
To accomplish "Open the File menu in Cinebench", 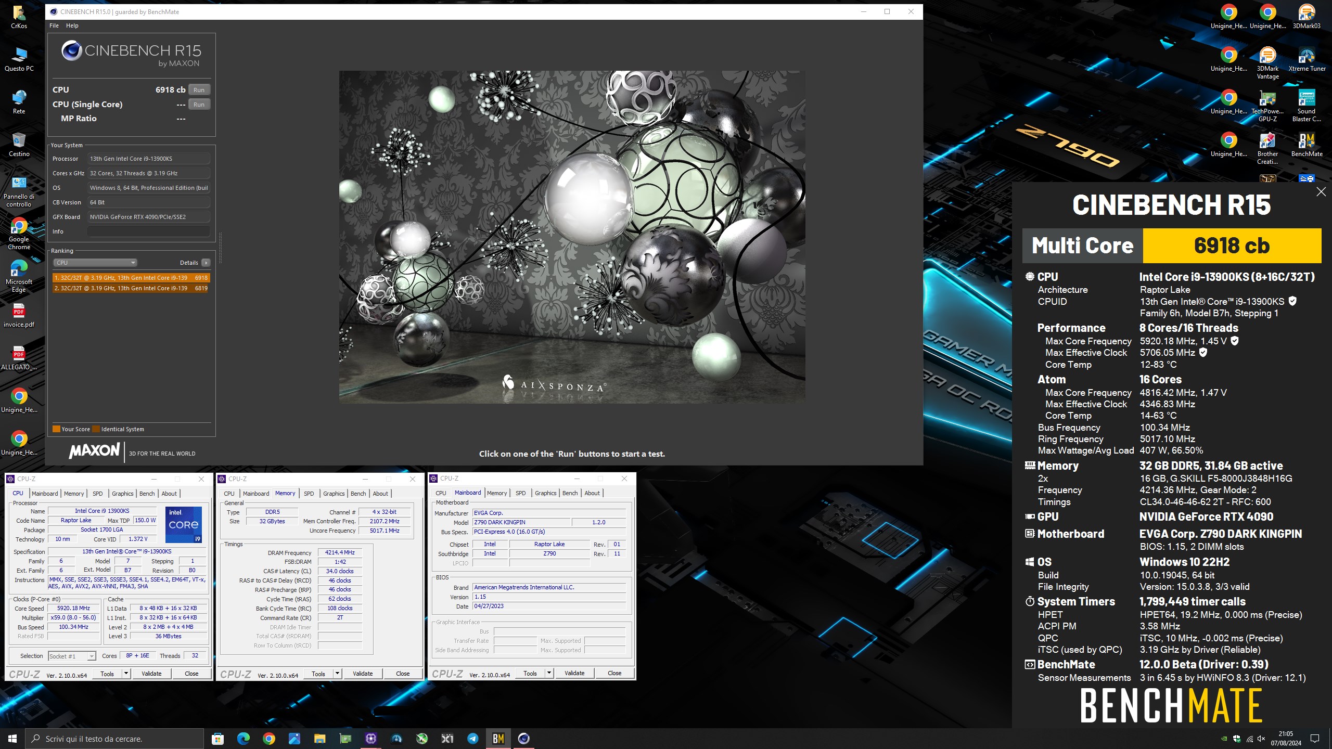I will tap(54, 25).
